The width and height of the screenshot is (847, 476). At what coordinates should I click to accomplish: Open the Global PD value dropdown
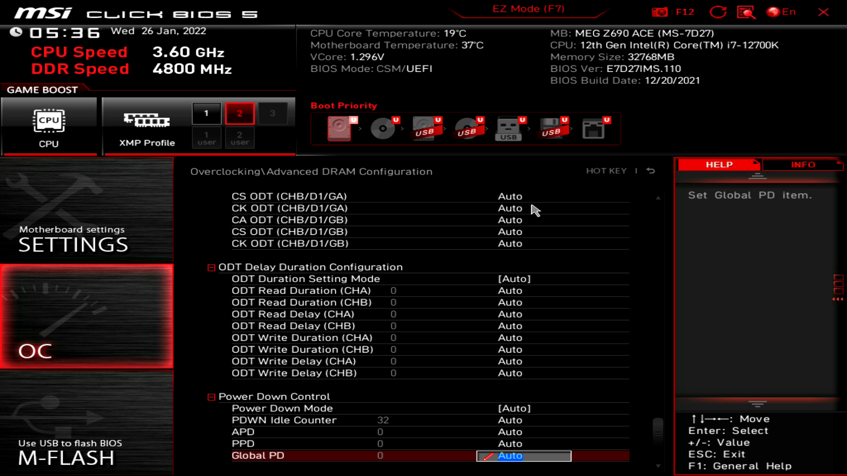[x=523, y=456]
